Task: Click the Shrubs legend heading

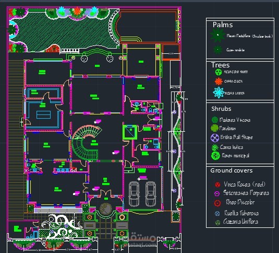Action: coord(221,109)
